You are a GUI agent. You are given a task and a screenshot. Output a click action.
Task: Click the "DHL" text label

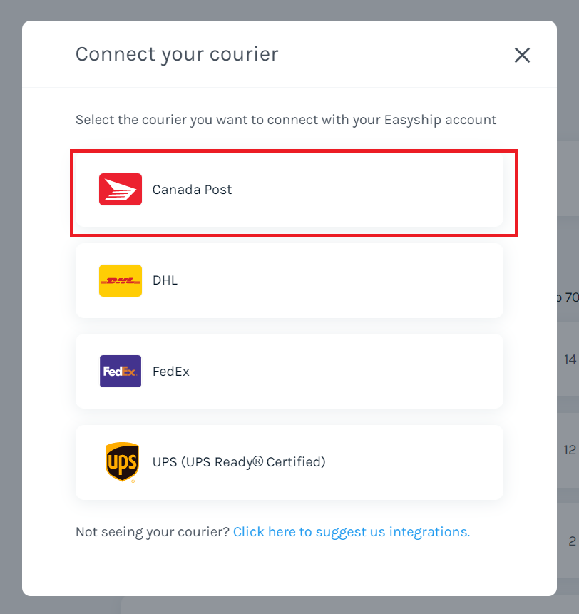[x=165, y=280]
